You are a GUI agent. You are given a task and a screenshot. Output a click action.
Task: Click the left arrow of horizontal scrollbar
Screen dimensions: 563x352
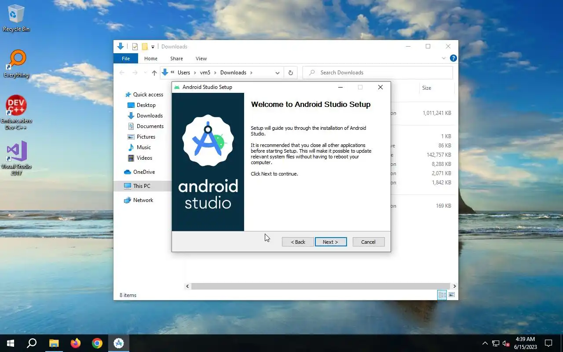[x=187, y=286]
